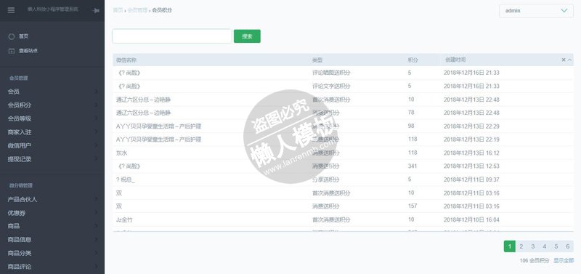Expand the 会员 menu item
Screen dimensions: 581x274
52,91
